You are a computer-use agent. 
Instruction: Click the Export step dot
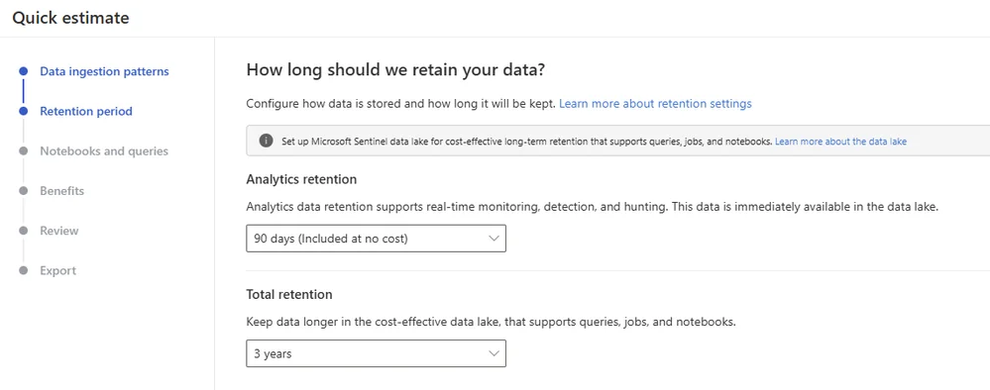click(24, 270)
